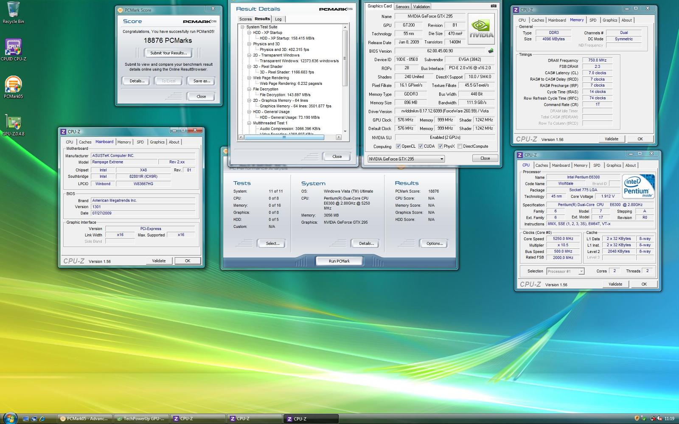Click the muted volume tray icon
This screenshot has height=424, width=679.
(x=660, y=418)
